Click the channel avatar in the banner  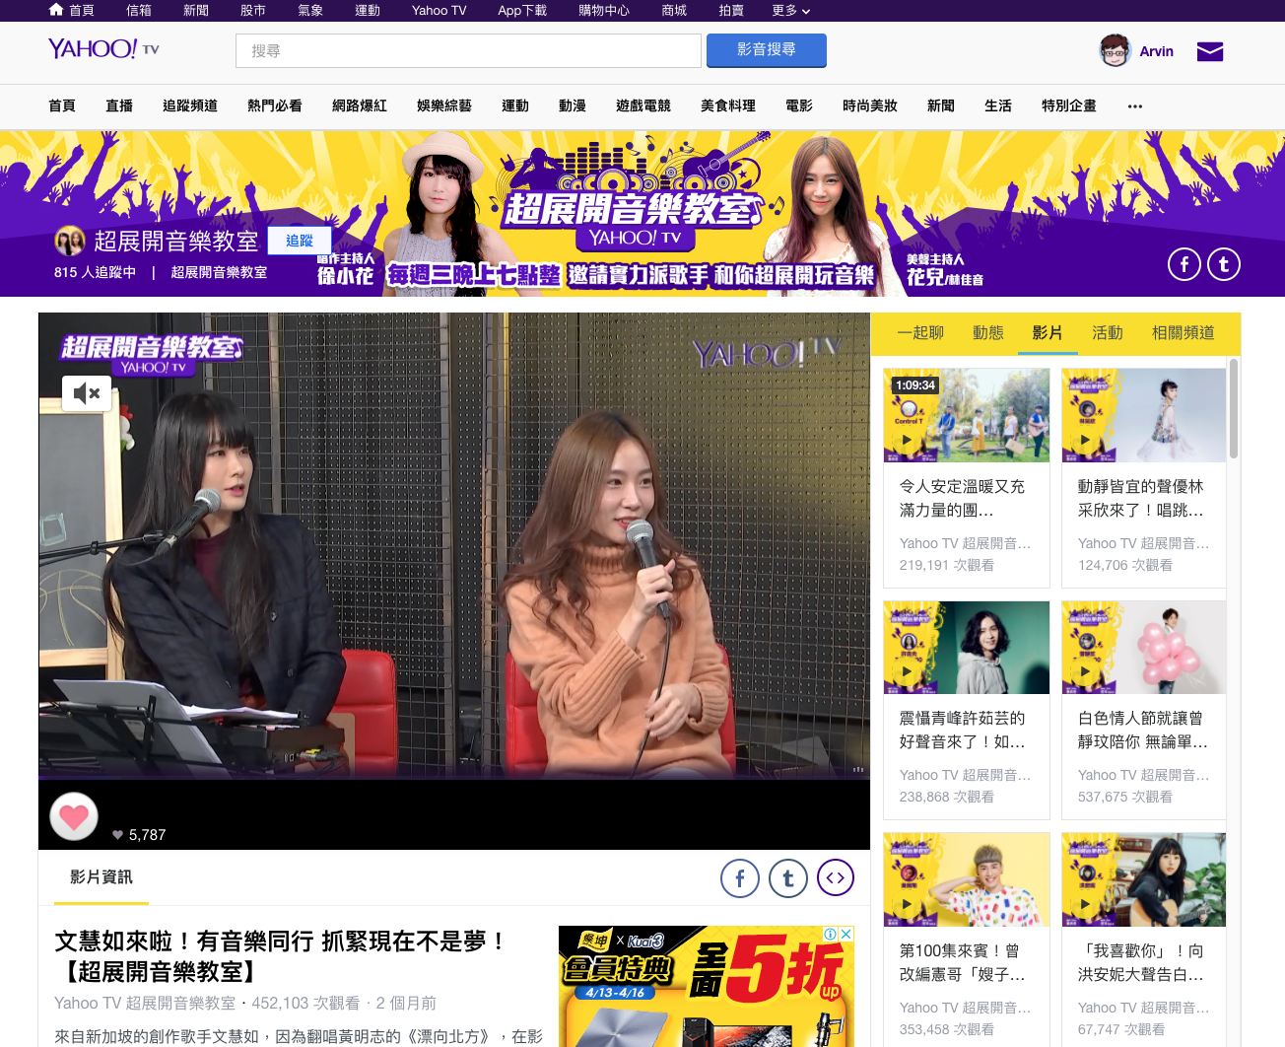coord(69,241)
